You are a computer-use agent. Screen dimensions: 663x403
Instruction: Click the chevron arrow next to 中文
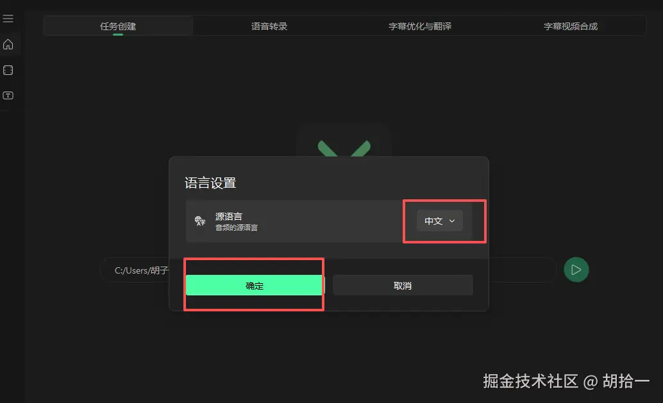click(x=452, y=221)
